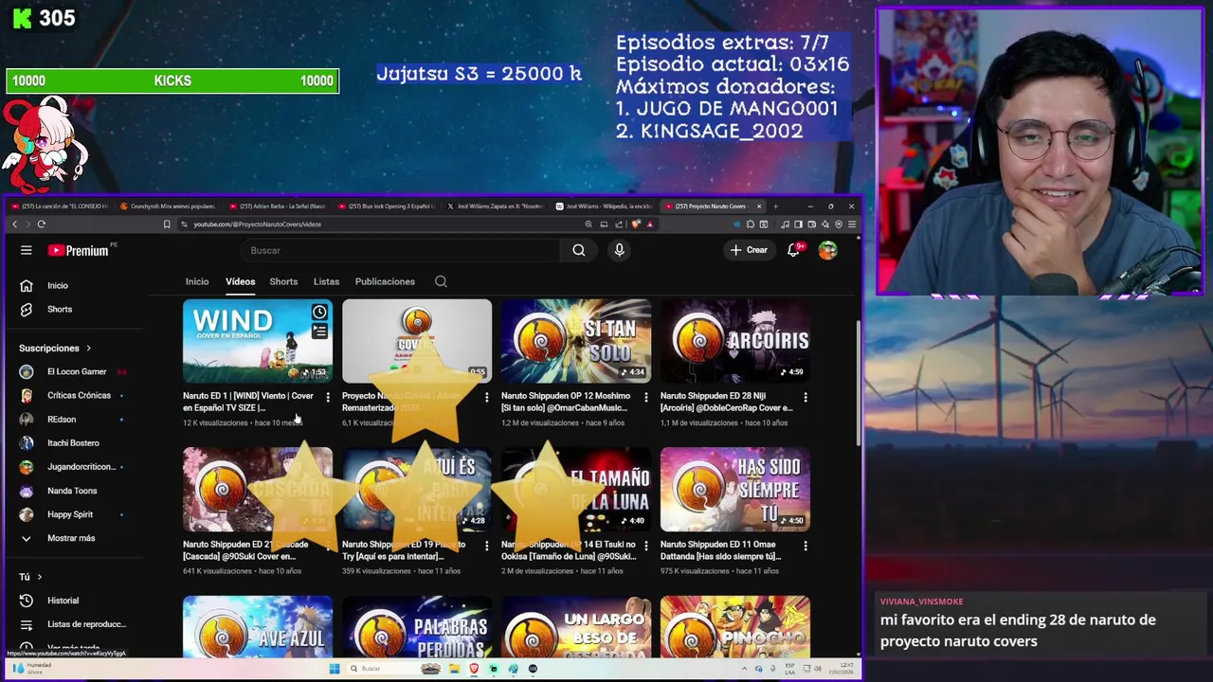This screenshot has height=682, width=1213.
Task: Switch to José Williams Wikipedia tab
Action: click(605, 206)
